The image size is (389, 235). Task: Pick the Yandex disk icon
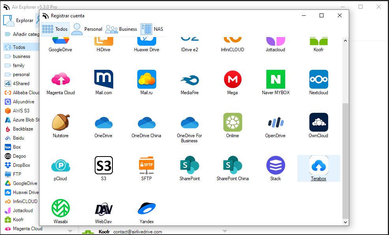[146, 208]
